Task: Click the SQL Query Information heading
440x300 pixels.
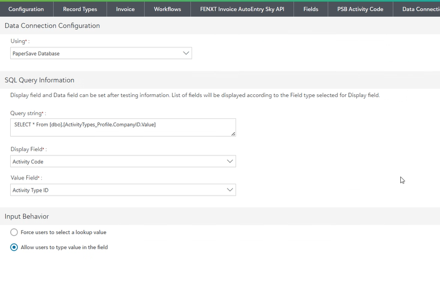Action: tap(40, 80)
